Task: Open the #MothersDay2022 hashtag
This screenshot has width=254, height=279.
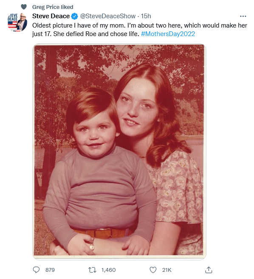Action: (168, 33)
